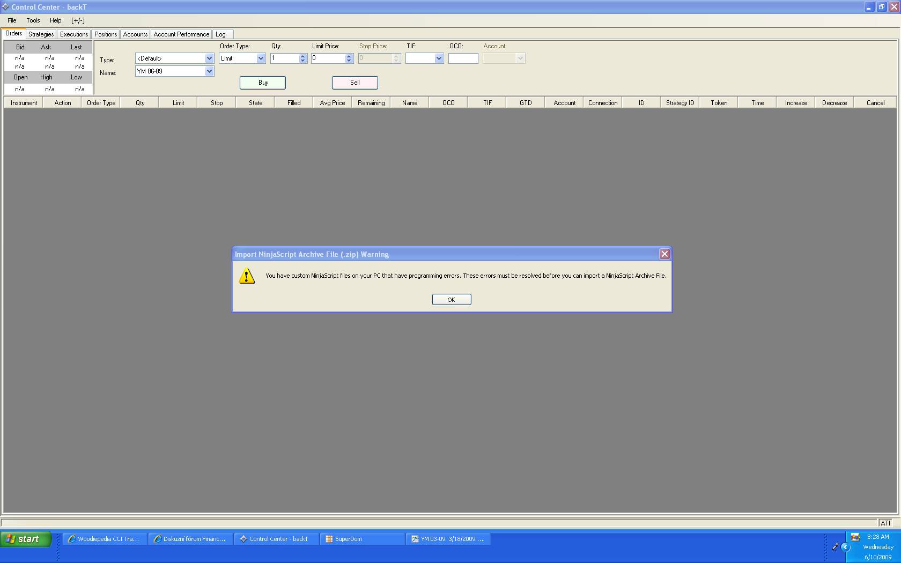Open the YM 03-09 chart taskbar window
Screen dimensions: 901x563
coord(448,539)
